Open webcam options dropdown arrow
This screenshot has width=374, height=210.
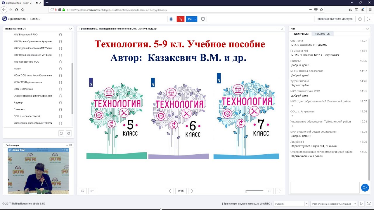pyautogui.click(x=195, y=19)
